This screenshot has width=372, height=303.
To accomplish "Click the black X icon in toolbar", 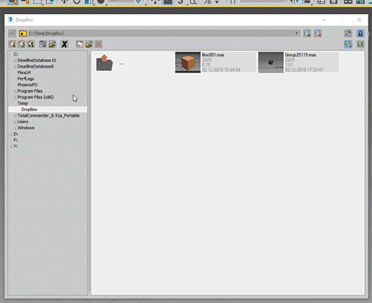I will pos(65,45).
